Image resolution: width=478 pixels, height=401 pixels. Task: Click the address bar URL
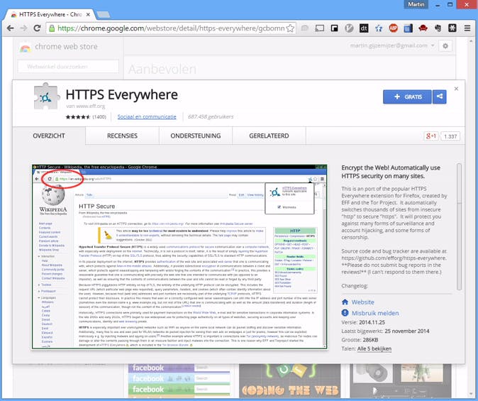[x=171, y=28]
